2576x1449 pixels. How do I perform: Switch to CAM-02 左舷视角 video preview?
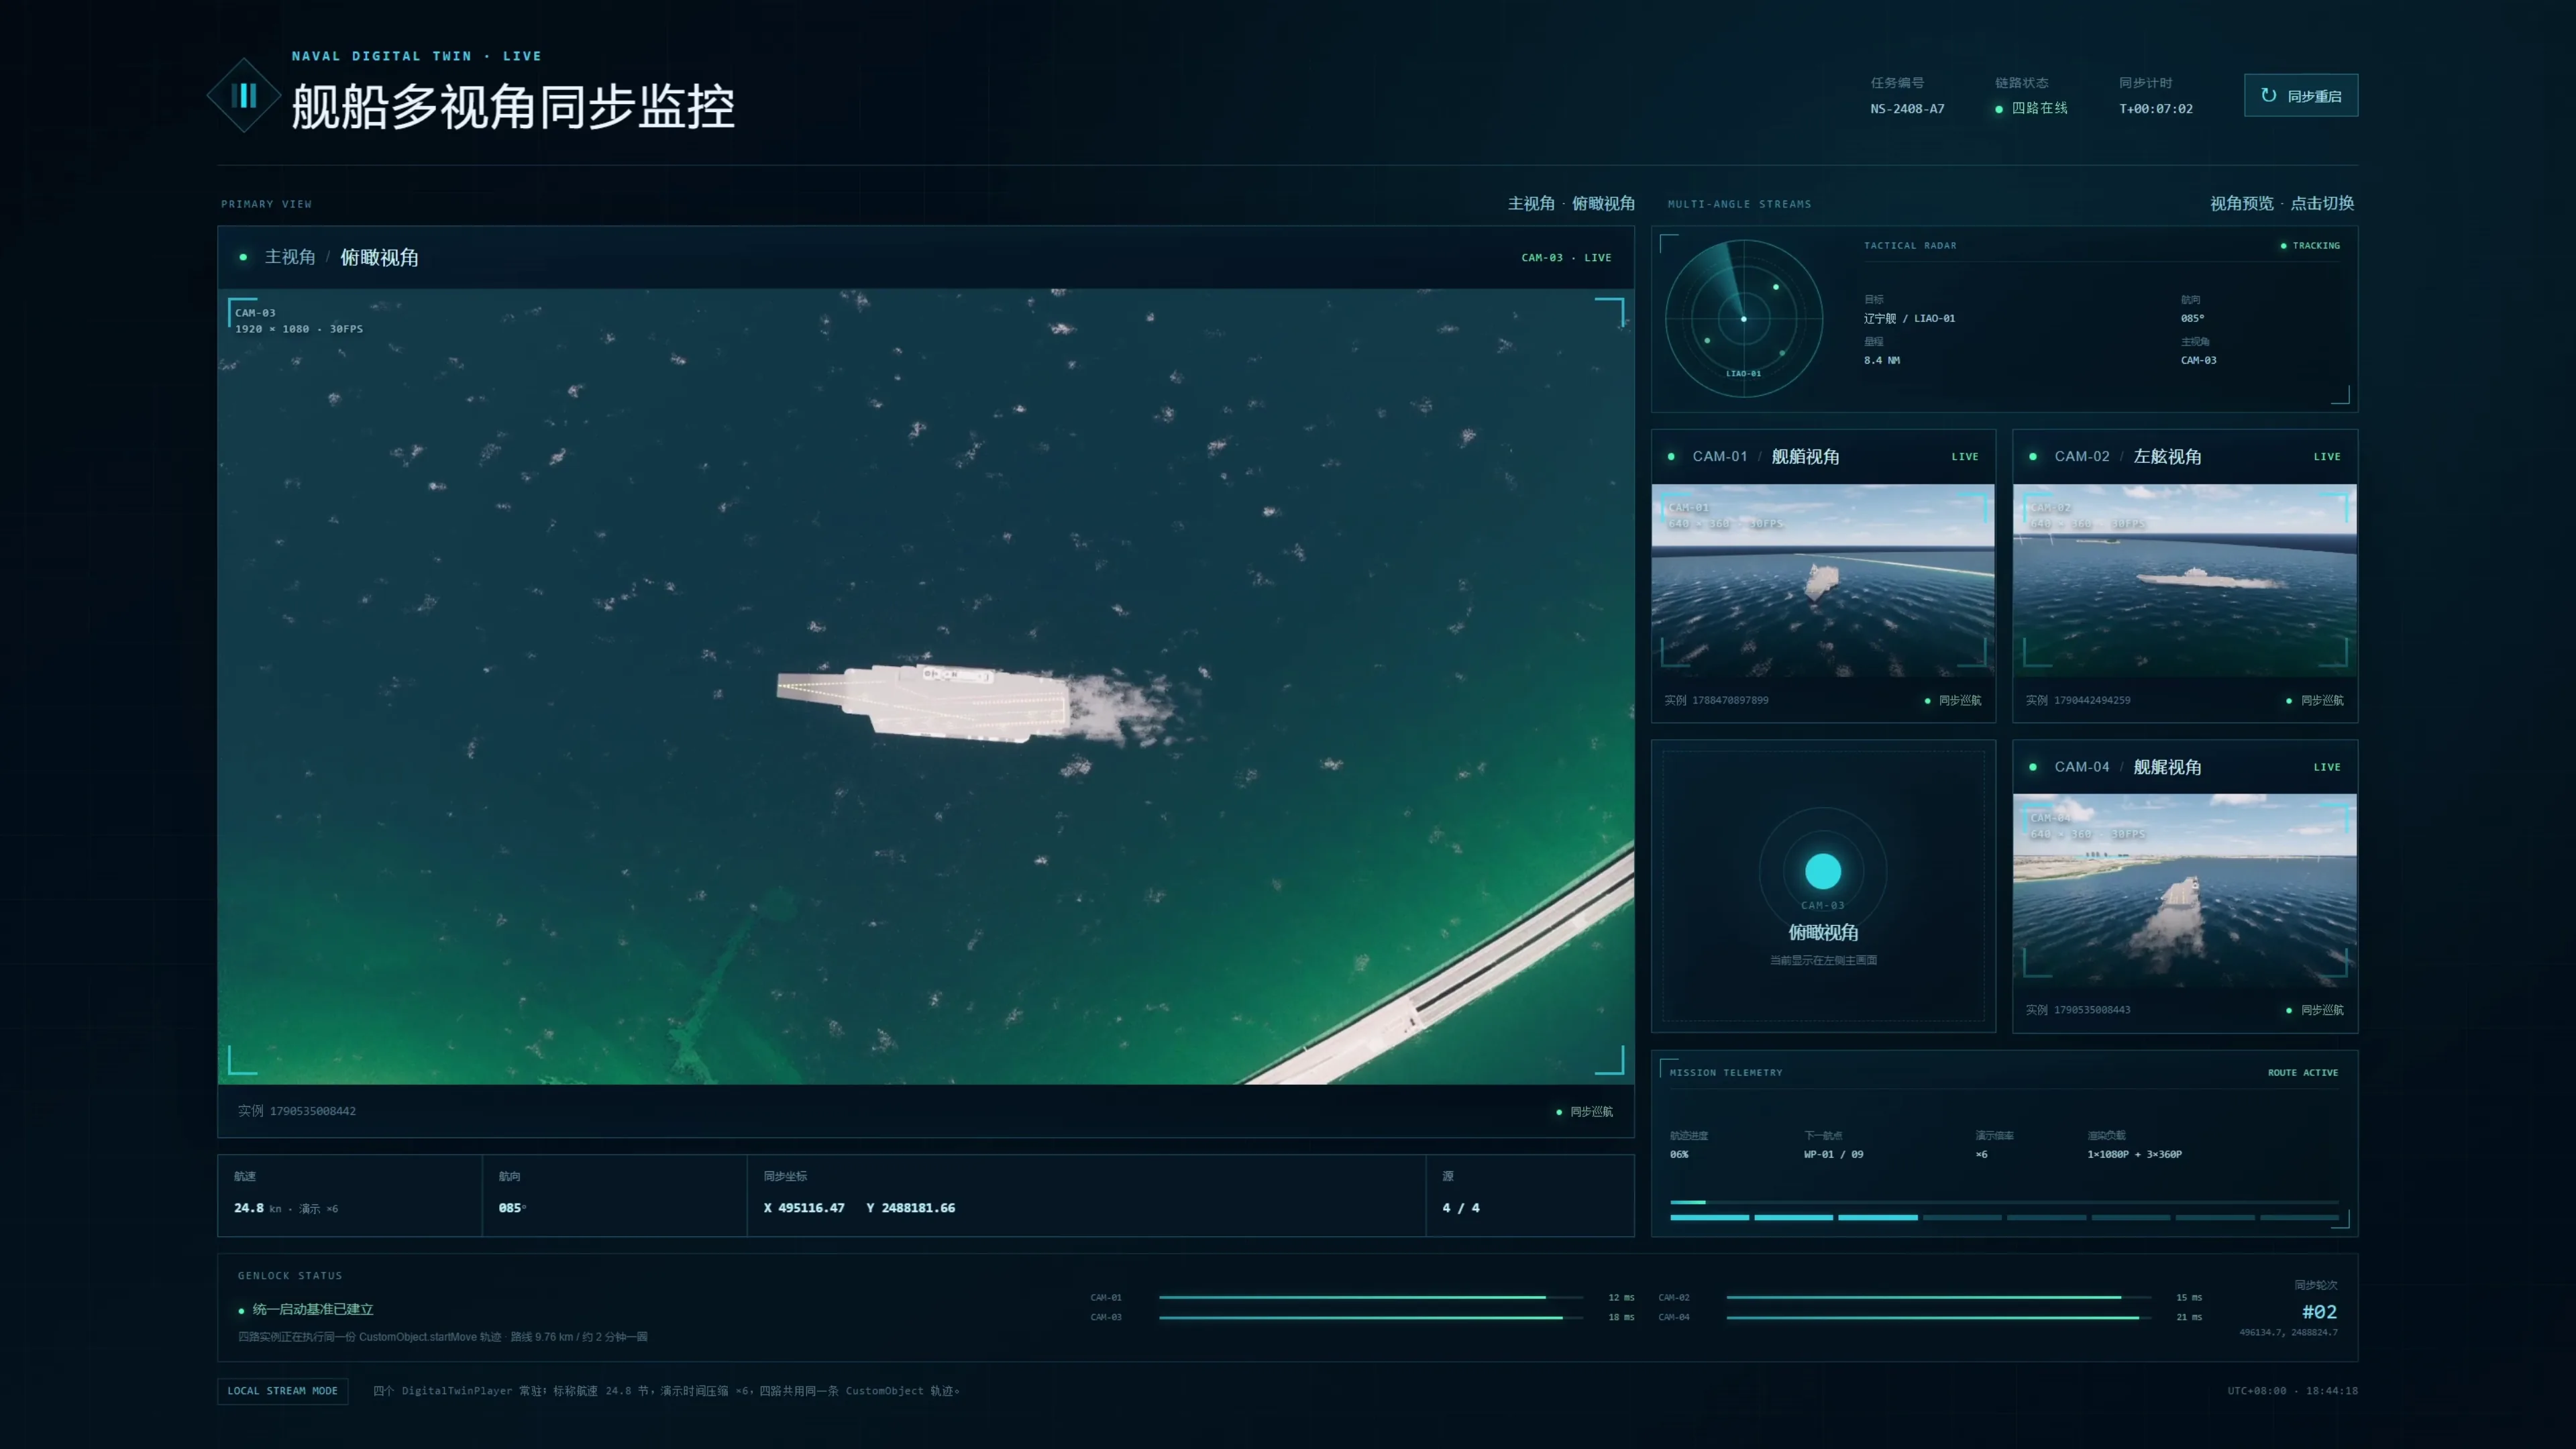pyautogui.click(x=2184, y=581)
